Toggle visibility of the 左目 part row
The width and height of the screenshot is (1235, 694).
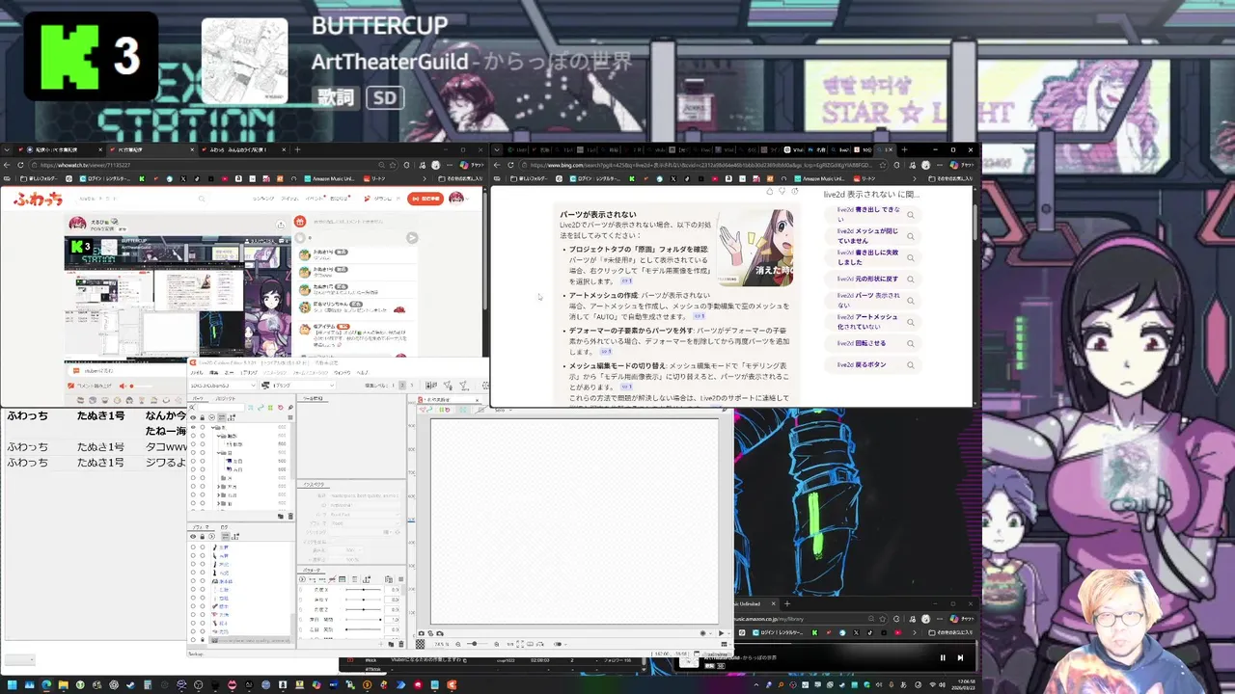tap(193, 461)
